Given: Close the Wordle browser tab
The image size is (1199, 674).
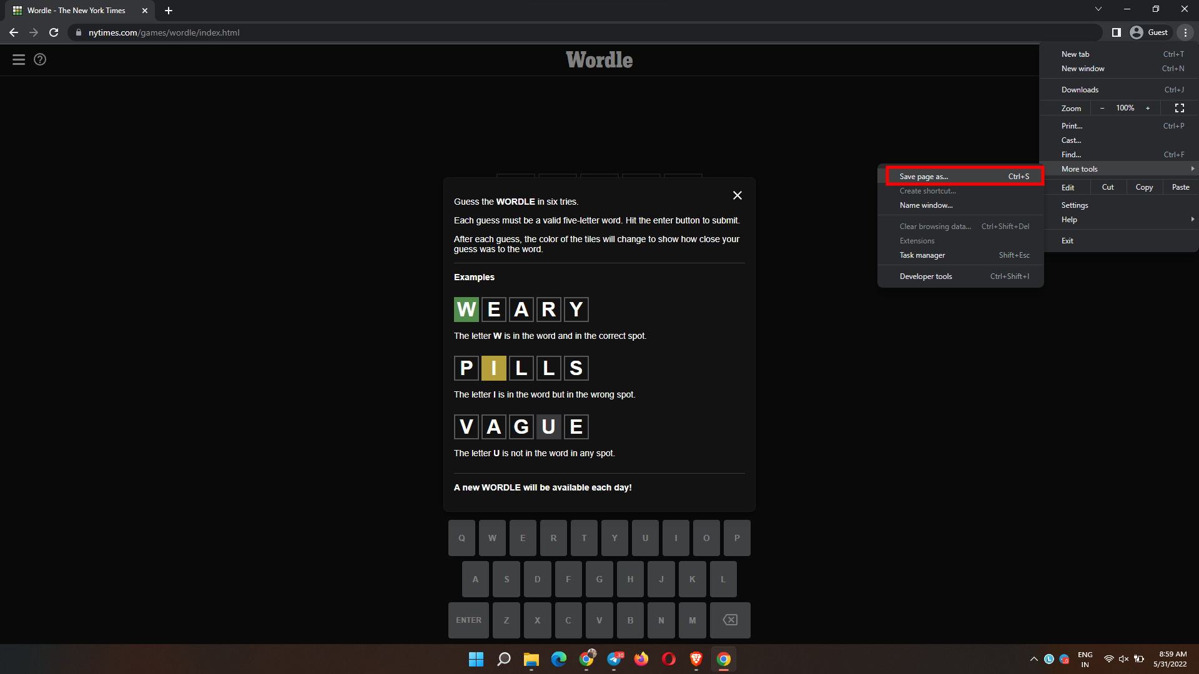Looking at the screenshot, I should 145,11.
